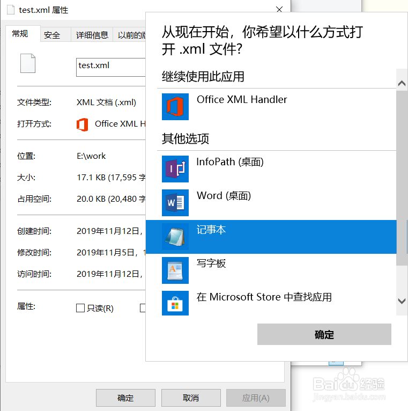Click the 继续使用此应用 heading
The height and width of the screenshot is (411, 408).
click(x=203, y=77)
